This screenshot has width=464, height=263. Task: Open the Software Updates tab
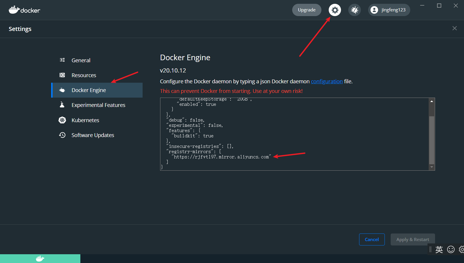click(x=97, y=135)
